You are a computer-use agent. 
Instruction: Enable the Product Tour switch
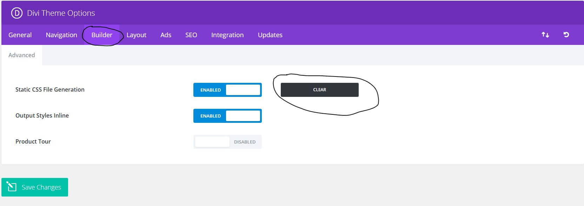[x=227, y=142]
